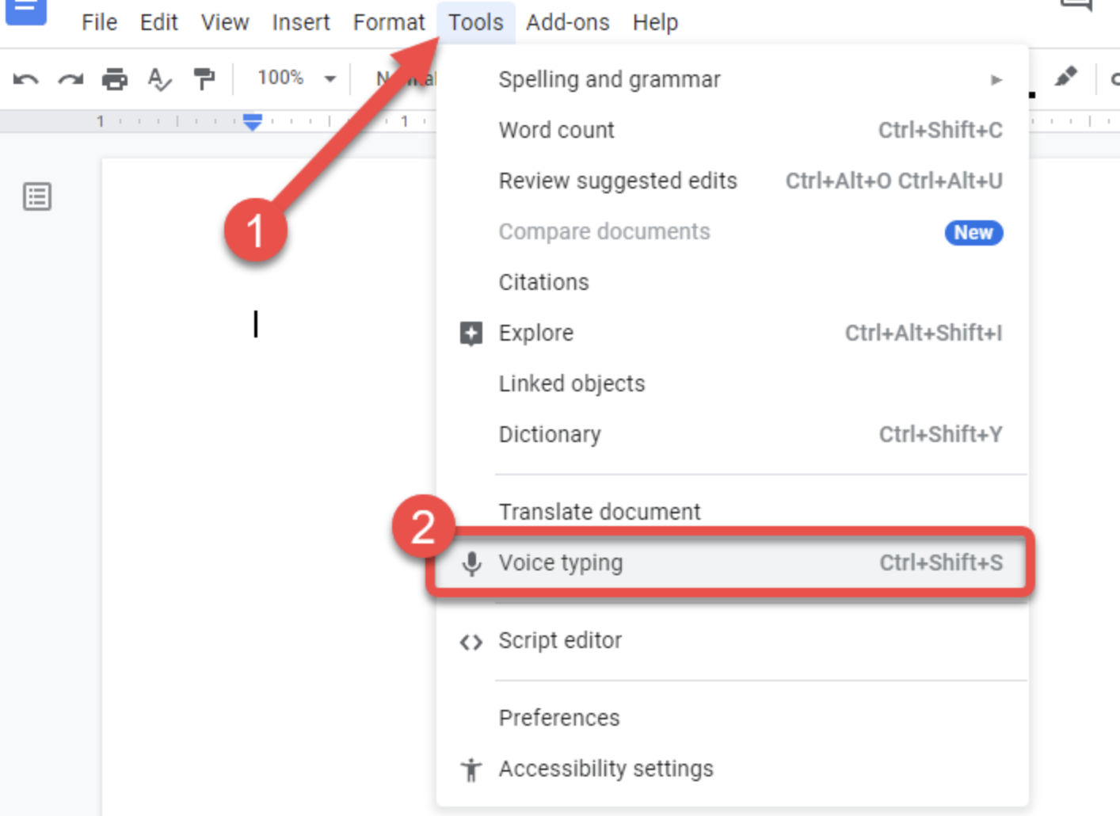Open the comments history icon
The height and width of the screenshot is (816, 1120).
pyautogui.click(x=1076, y=6)
